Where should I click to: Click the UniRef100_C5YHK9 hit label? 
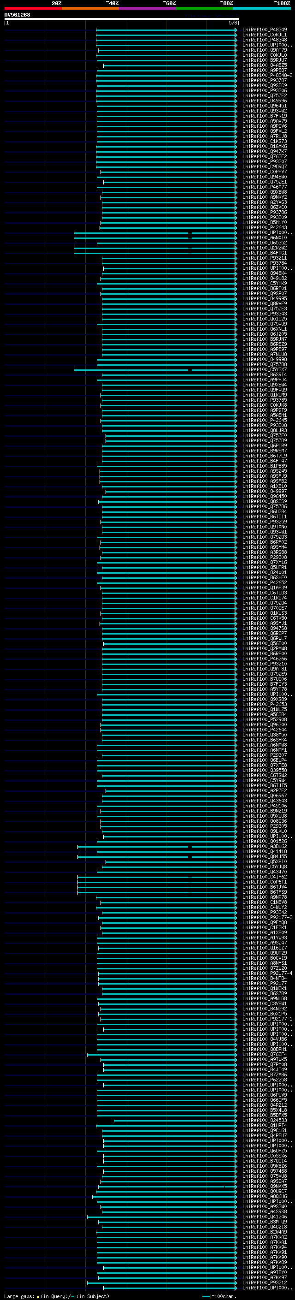click(265, 283)
